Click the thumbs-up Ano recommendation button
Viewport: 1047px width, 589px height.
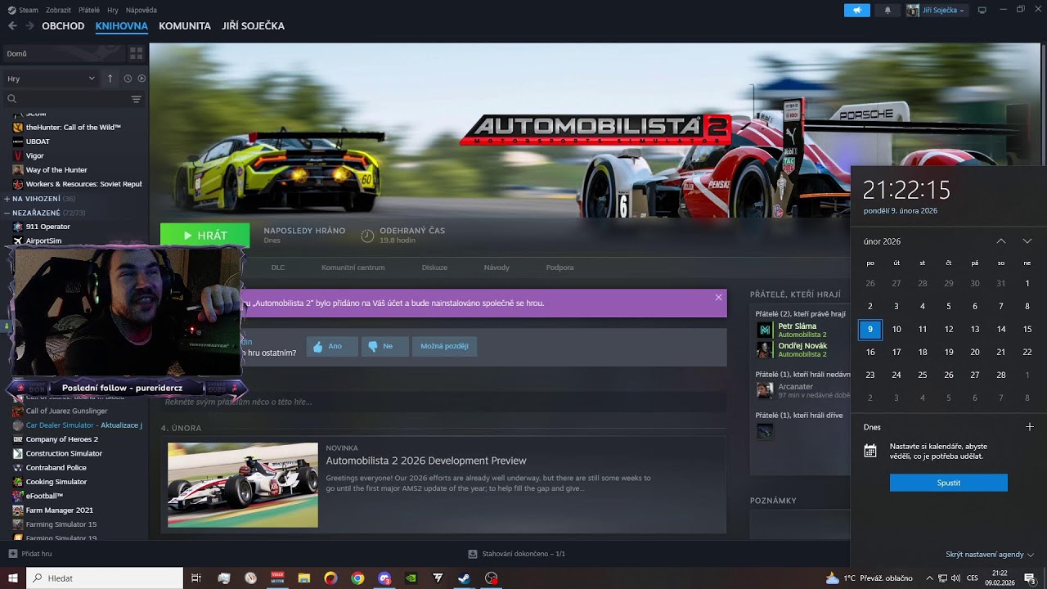332,346
